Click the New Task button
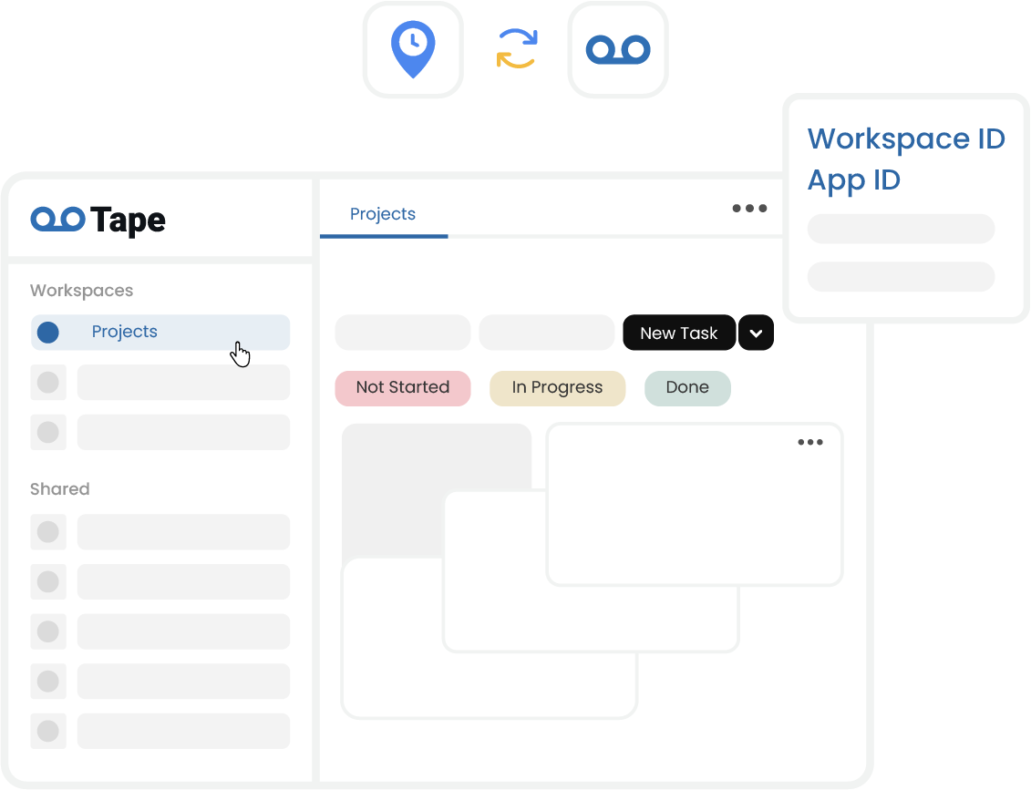This screenshot has height=790, width=1031. [x=679, y=333]
